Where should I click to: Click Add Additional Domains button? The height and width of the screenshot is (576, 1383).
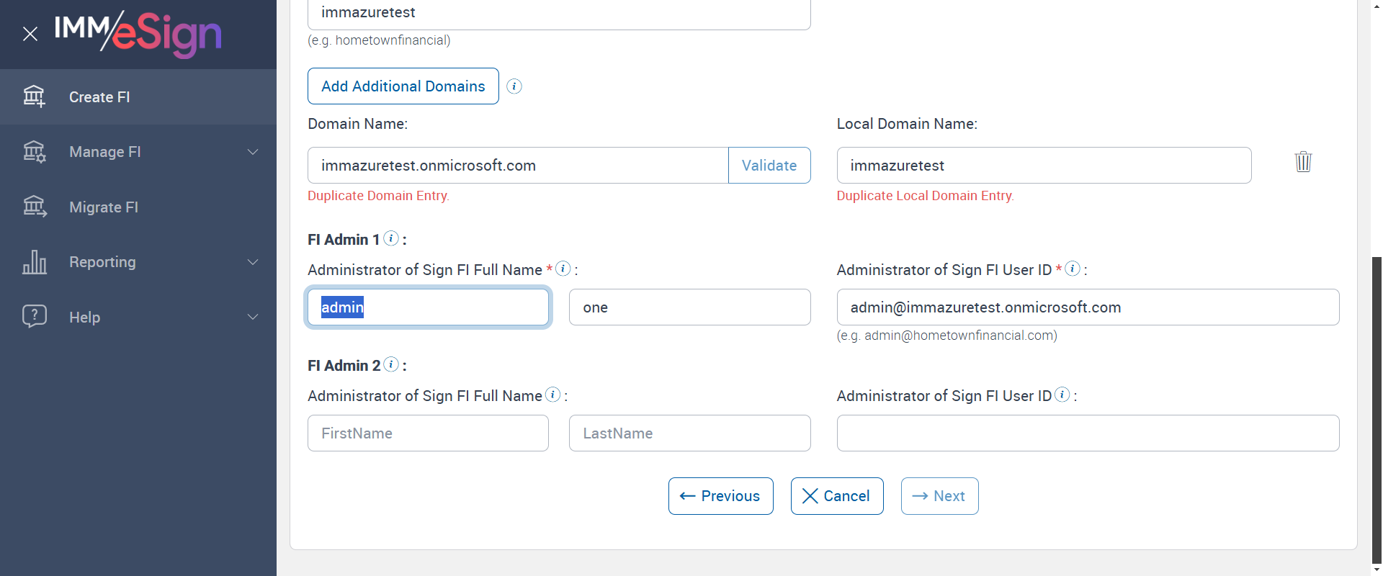coord(403,86)
